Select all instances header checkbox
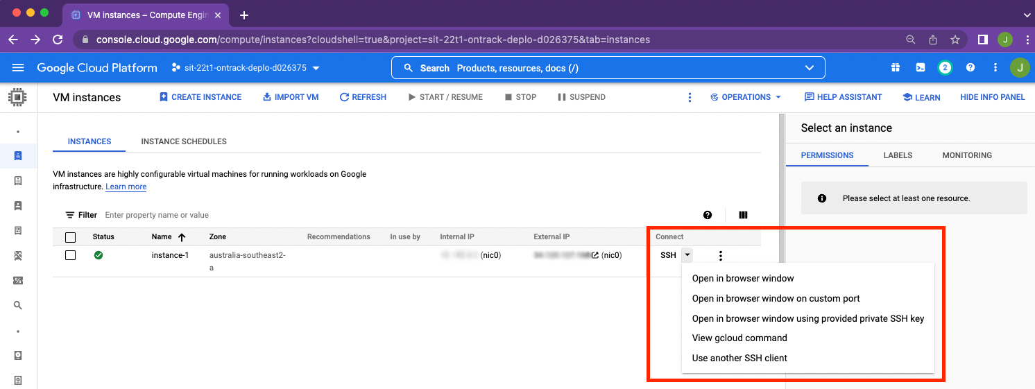 pos(70,237)
